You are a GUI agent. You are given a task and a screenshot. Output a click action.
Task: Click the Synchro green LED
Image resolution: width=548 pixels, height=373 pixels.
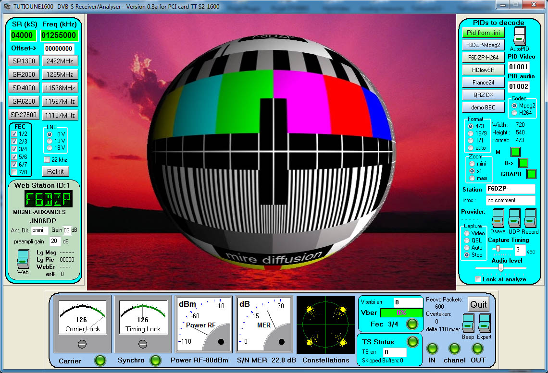pyautogui.click(x=155, y=360)
